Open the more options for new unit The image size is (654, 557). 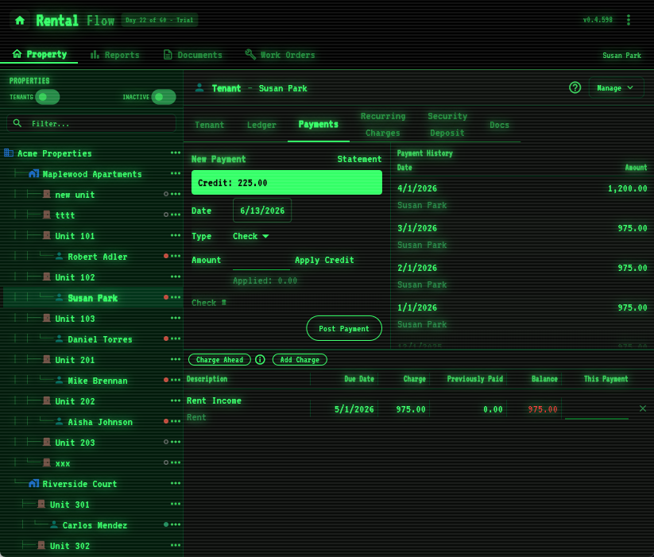[x=176, y=195]
